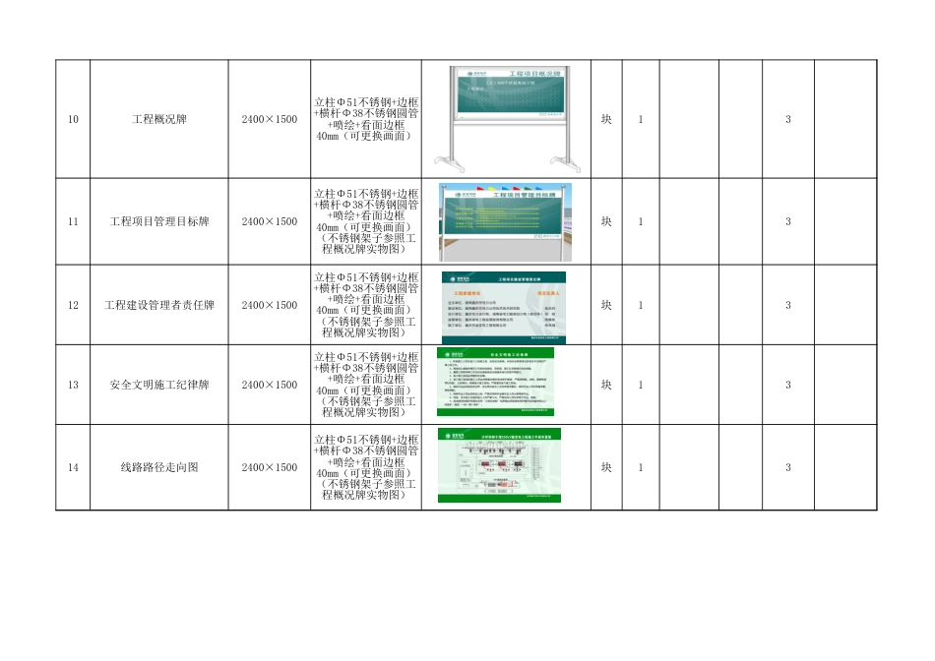Click the cell labeled 工程概况牌
Screen dimensions: 935x661
[x=157, y=118]
